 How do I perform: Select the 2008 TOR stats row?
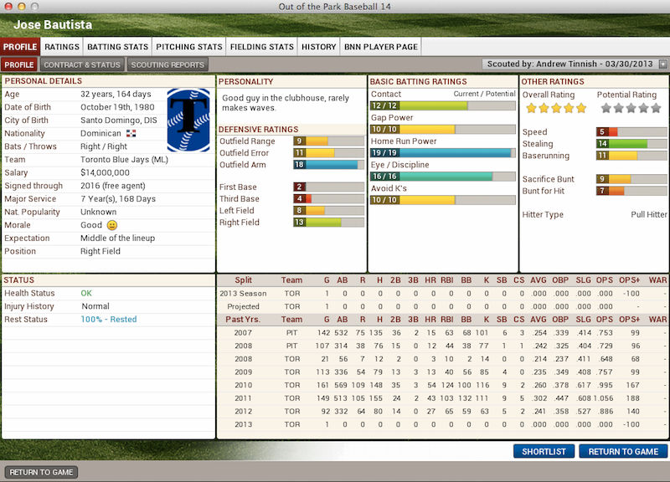442,359
